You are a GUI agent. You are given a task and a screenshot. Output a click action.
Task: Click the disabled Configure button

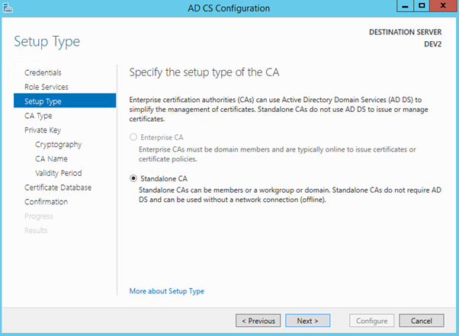point(371,321)
